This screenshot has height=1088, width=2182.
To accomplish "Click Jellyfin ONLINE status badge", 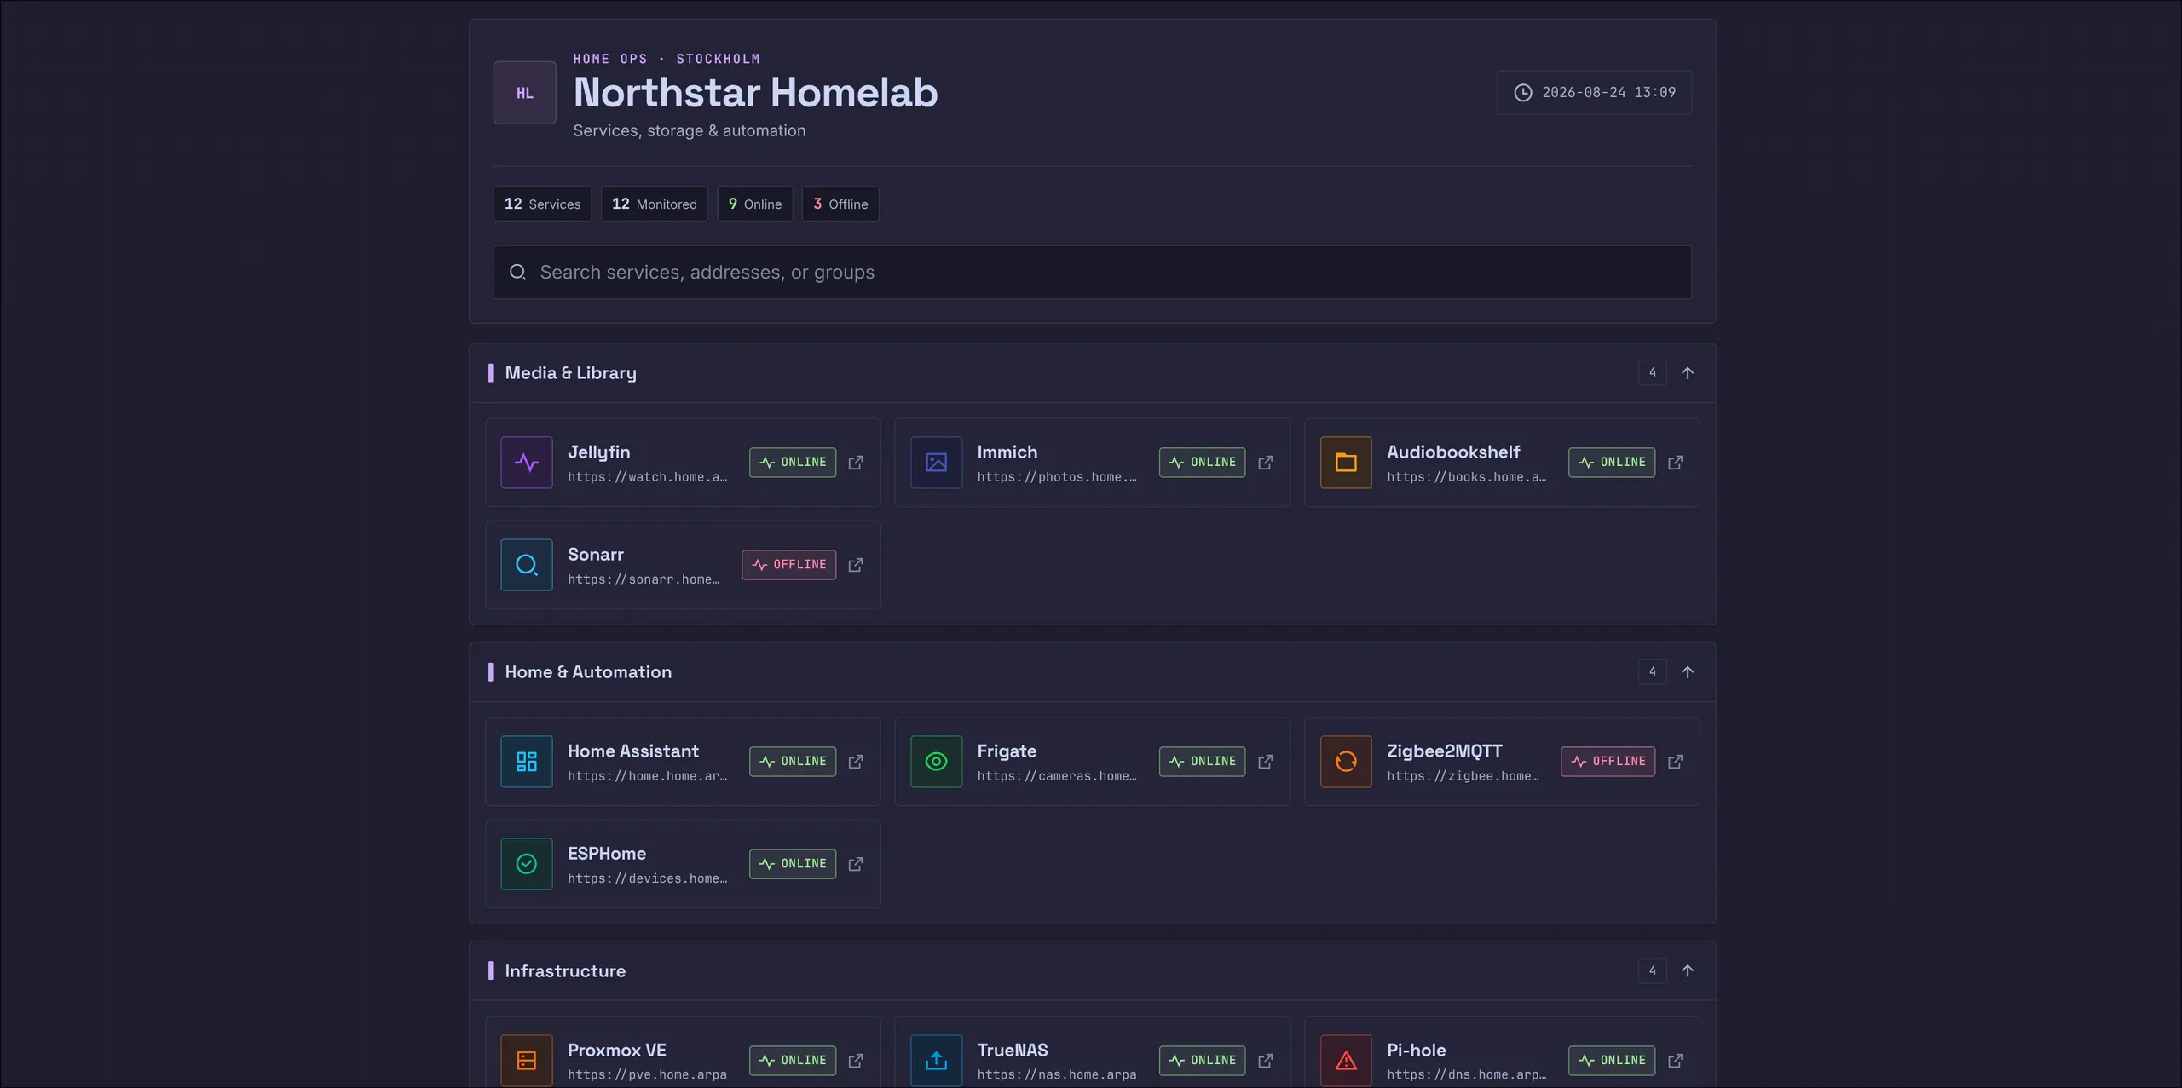I will (793, 463).
